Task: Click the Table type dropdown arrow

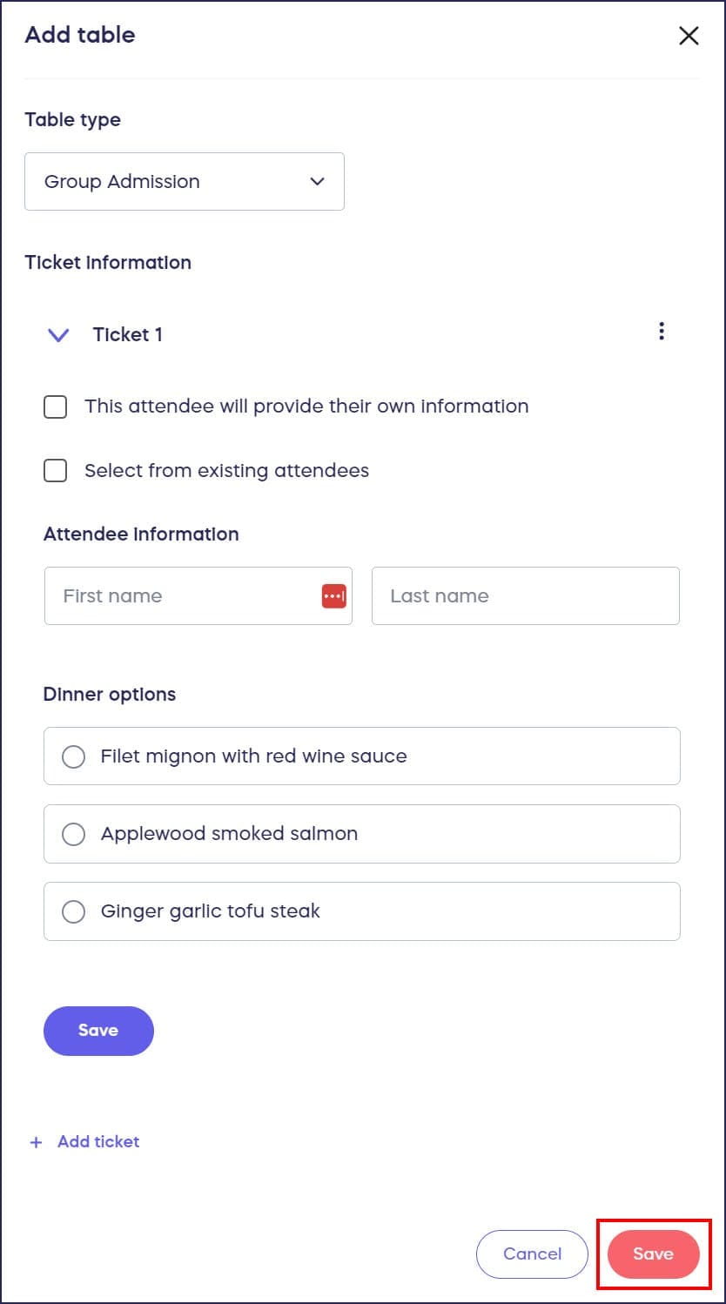Action: pyautogui.click(x=318, y=182)
